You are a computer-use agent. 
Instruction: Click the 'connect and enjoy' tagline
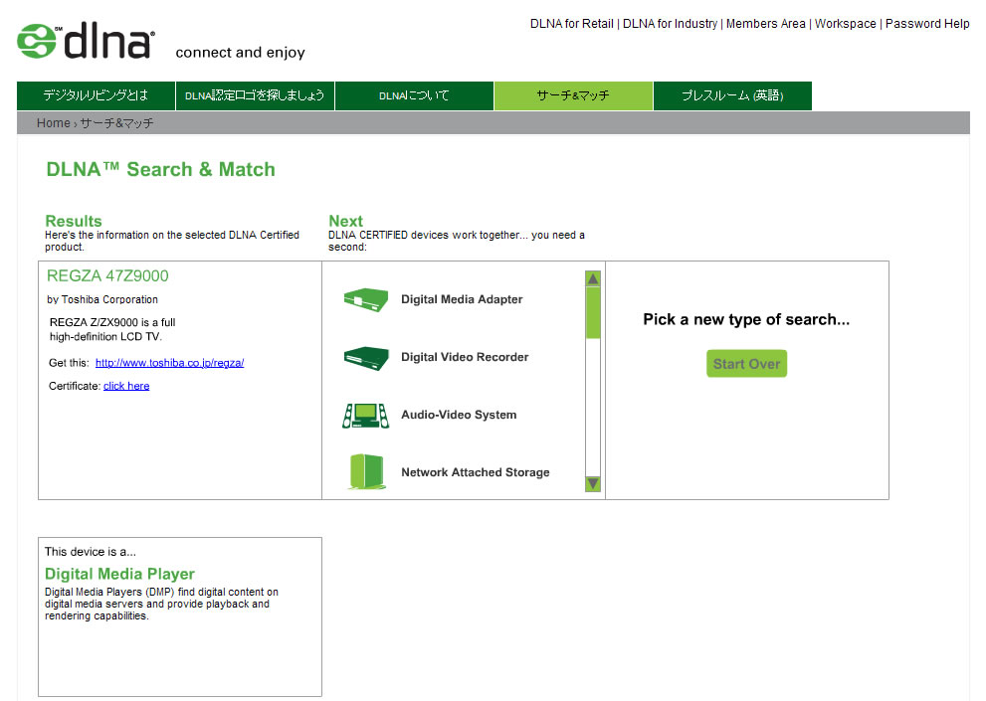click(x=240, y=53)
